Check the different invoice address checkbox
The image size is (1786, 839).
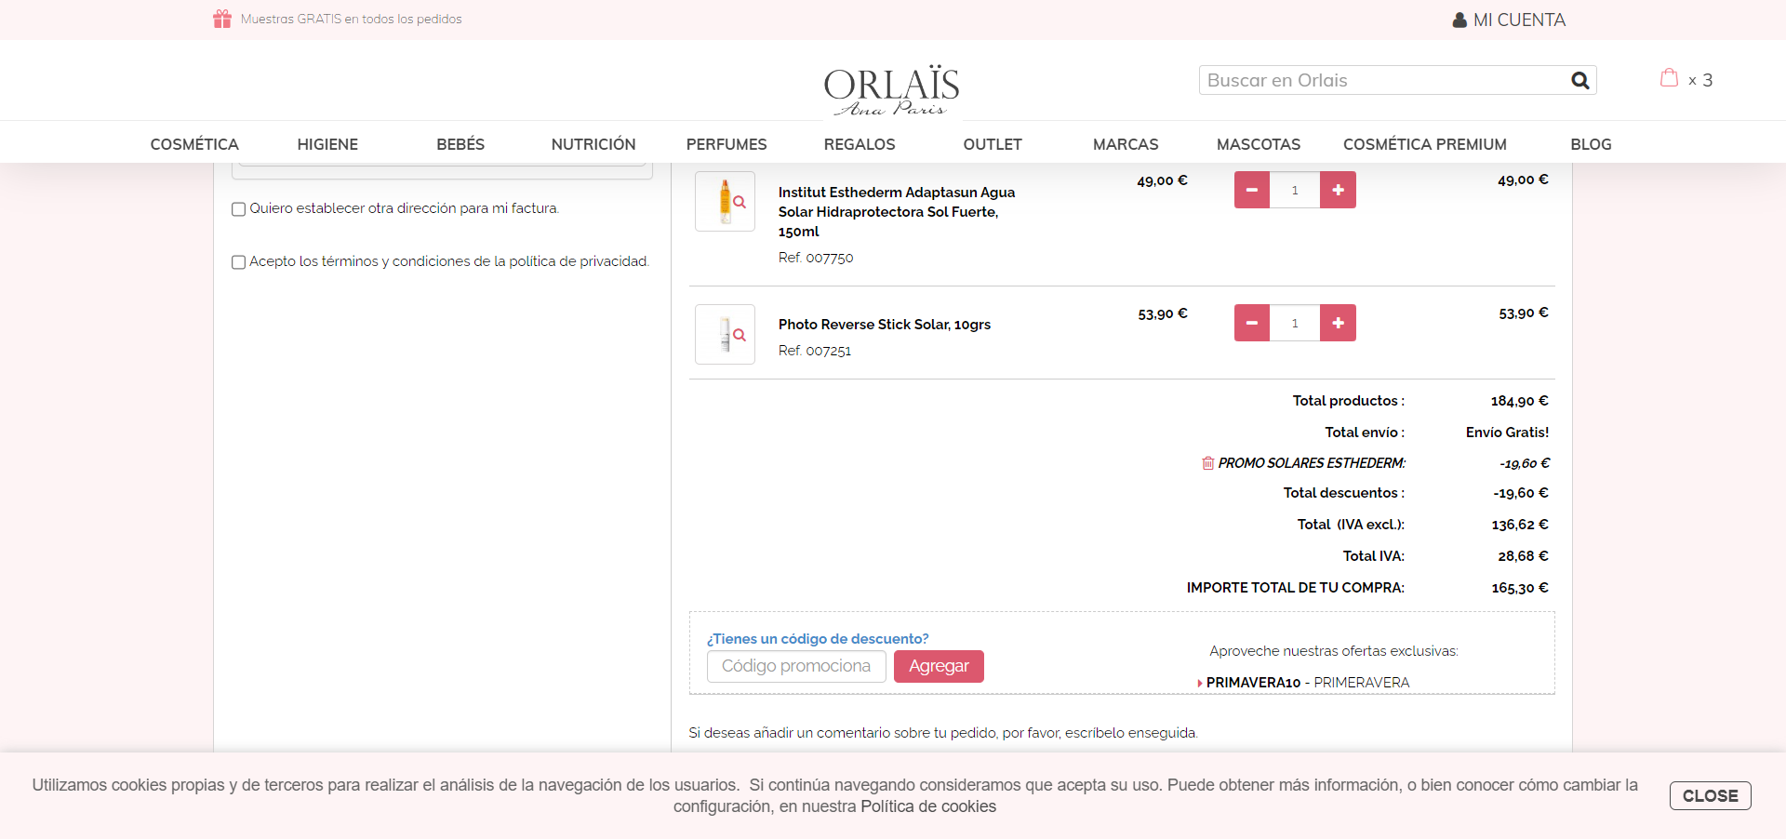[x=238, y=209]
